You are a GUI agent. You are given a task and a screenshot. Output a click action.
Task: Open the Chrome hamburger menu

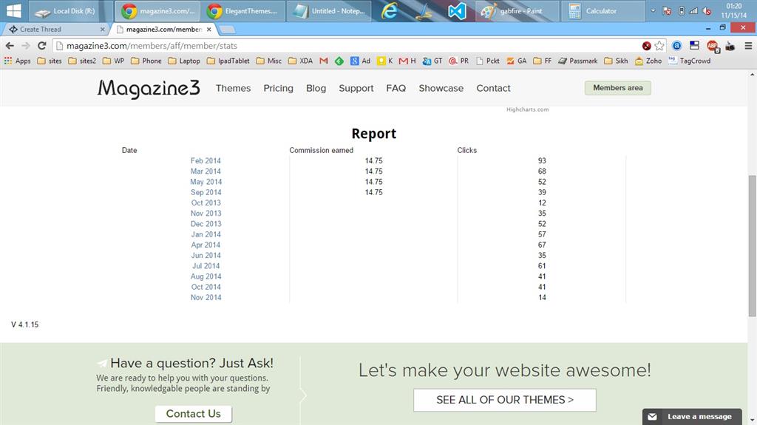pos(748,46)
